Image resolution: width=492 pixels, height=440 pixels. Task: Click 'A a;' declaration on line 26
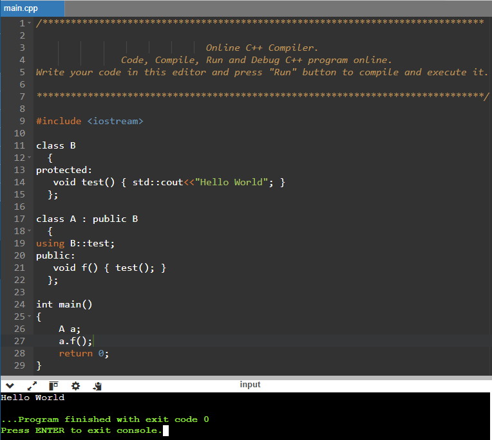[x=70, y=329]
